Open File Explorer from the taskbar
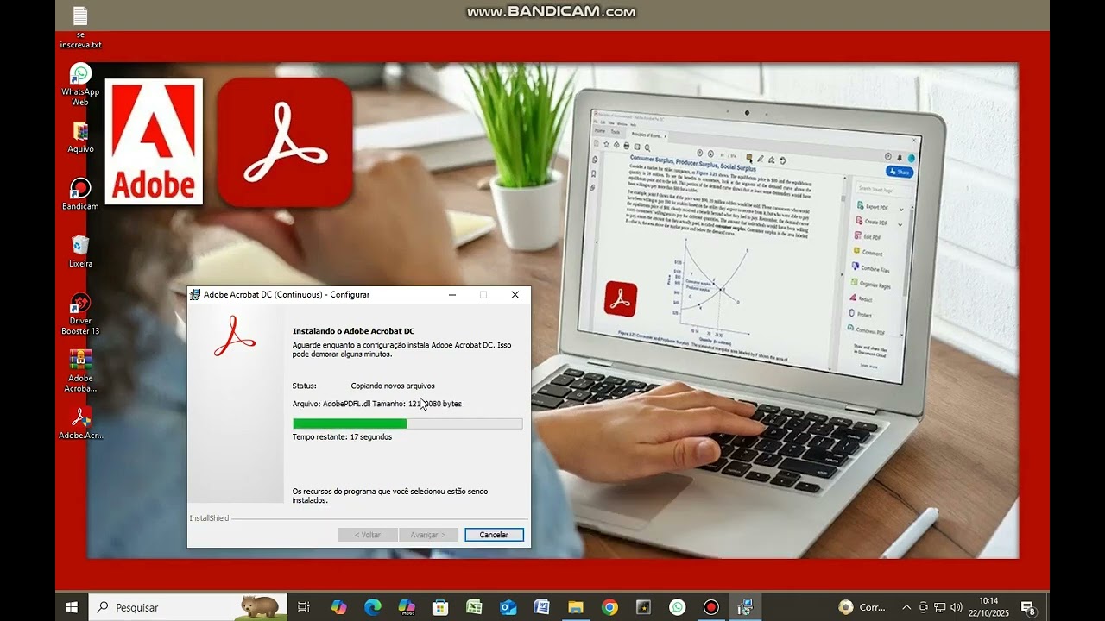Image resolution: width=1105 pixels, height=621 pixels. tap(576, 607)
